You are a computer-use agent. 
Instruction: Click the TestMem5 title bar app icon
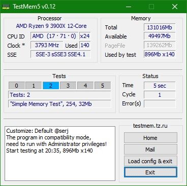tap(6, 7)
